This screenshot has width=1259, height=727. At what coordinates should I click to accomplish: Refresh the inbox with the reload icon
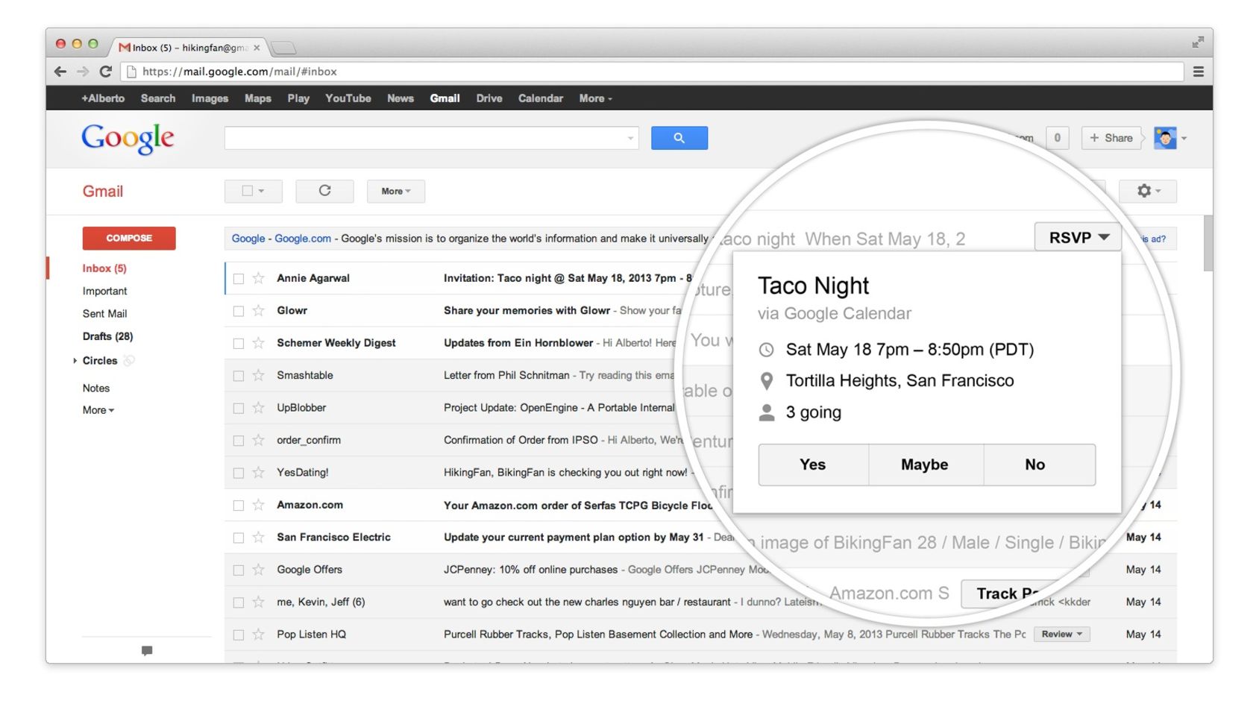(324, 191)
